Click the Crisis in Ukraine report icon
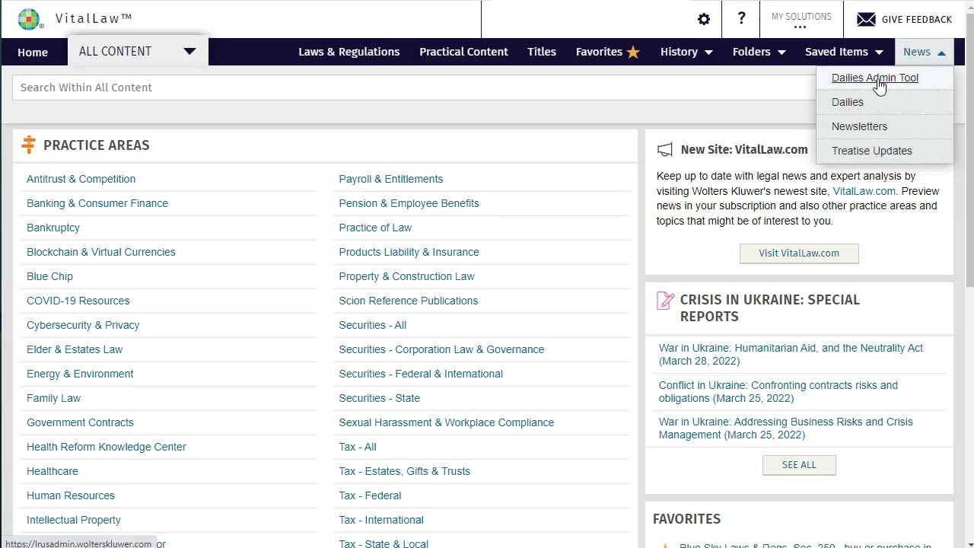The image size is (974, 548). (665, 301)
